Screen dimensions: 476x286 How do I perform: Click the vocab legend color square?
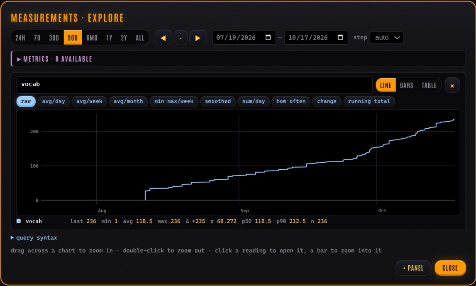click(19, 221)
